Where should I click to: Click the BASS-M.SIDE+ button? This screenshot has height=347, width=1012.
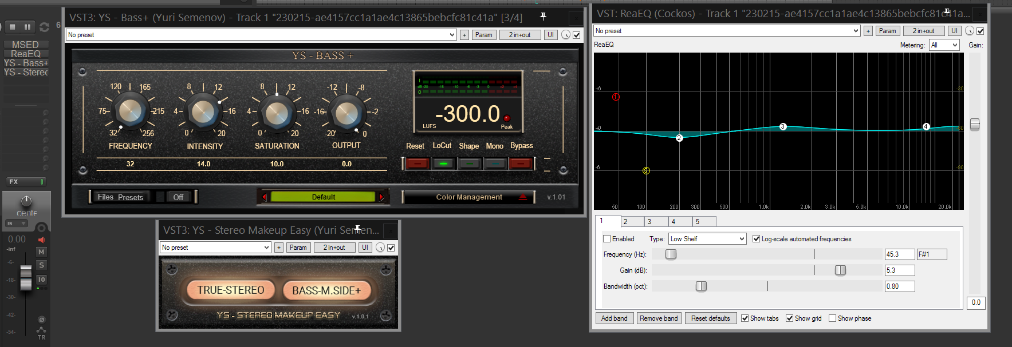326,290
